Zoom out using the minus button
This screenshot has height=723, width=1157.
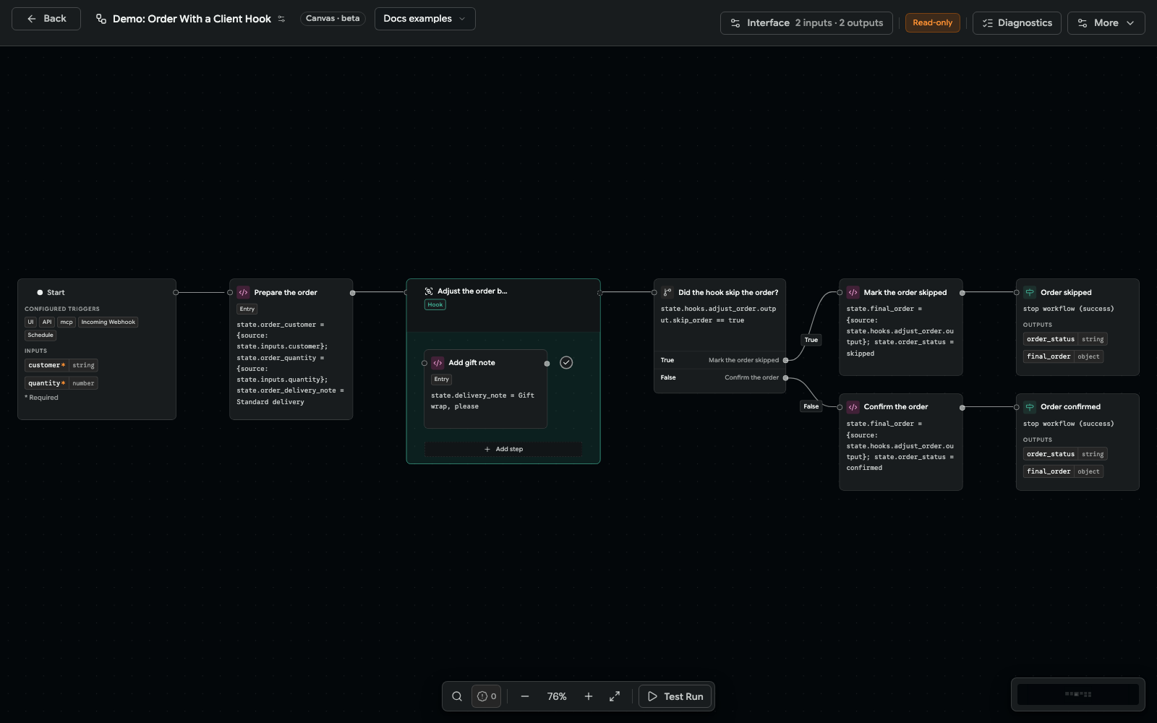(x=525, y=696)
